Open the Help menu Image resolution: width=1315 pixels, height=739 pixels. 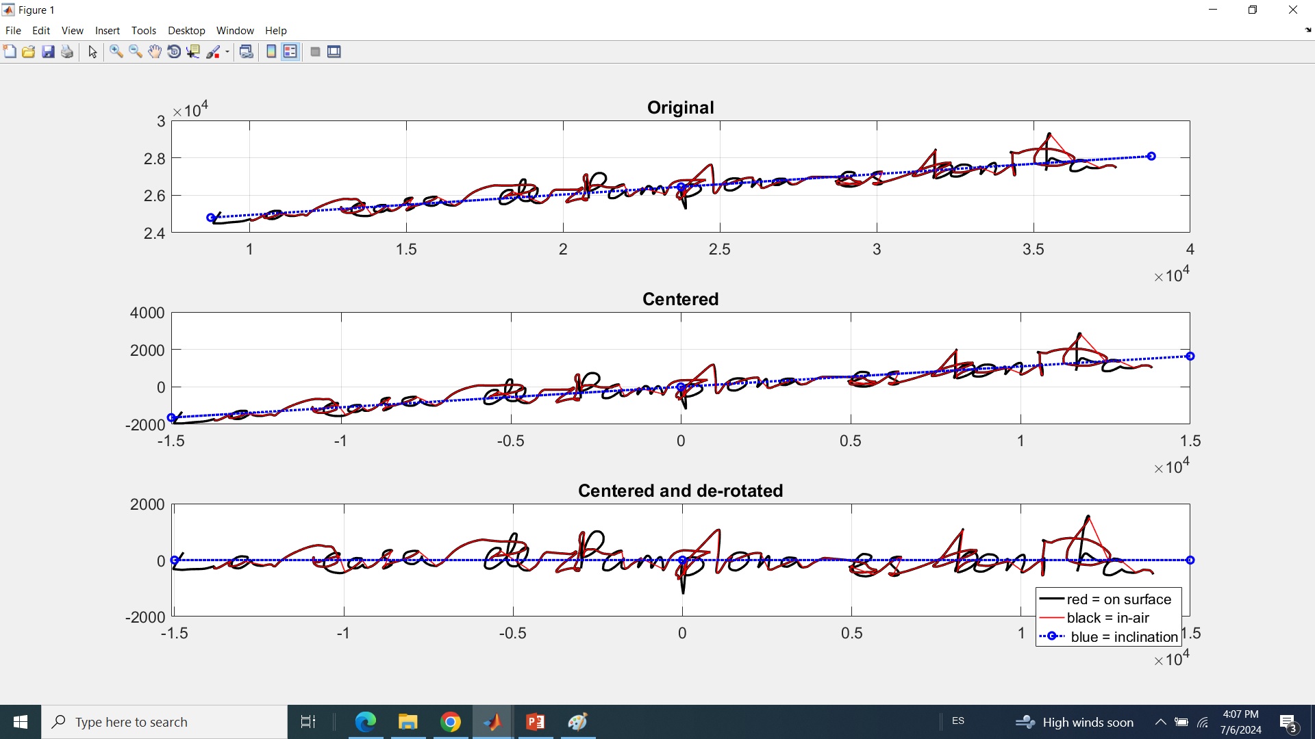point(276,31)
